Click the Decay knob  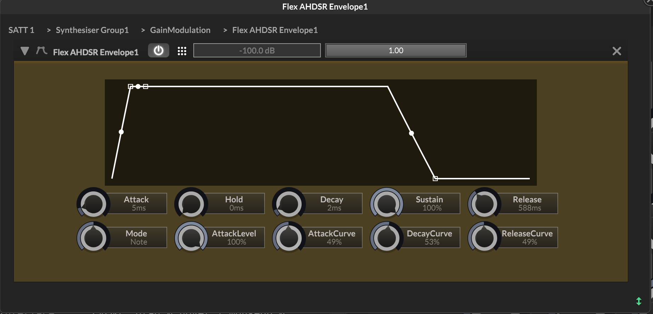[x=289, y=204]
